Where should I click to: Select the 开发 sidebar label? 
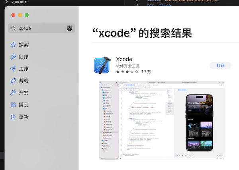click(x=24, y=93)
